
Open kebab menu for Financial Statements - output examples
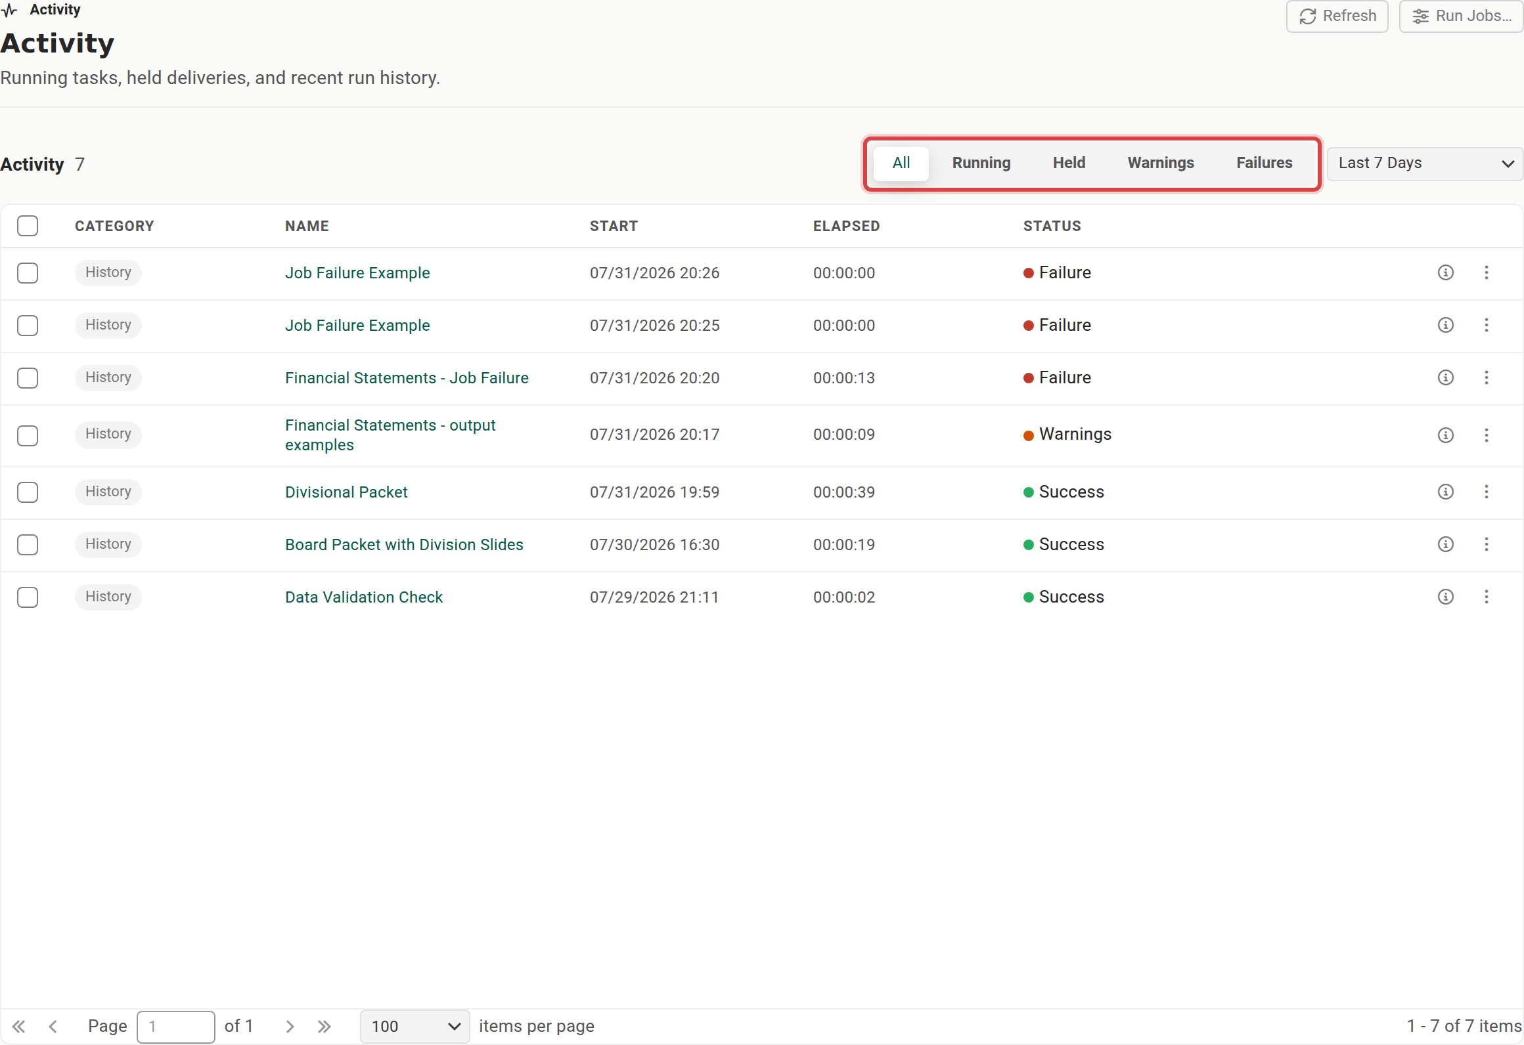[1486, 435]
